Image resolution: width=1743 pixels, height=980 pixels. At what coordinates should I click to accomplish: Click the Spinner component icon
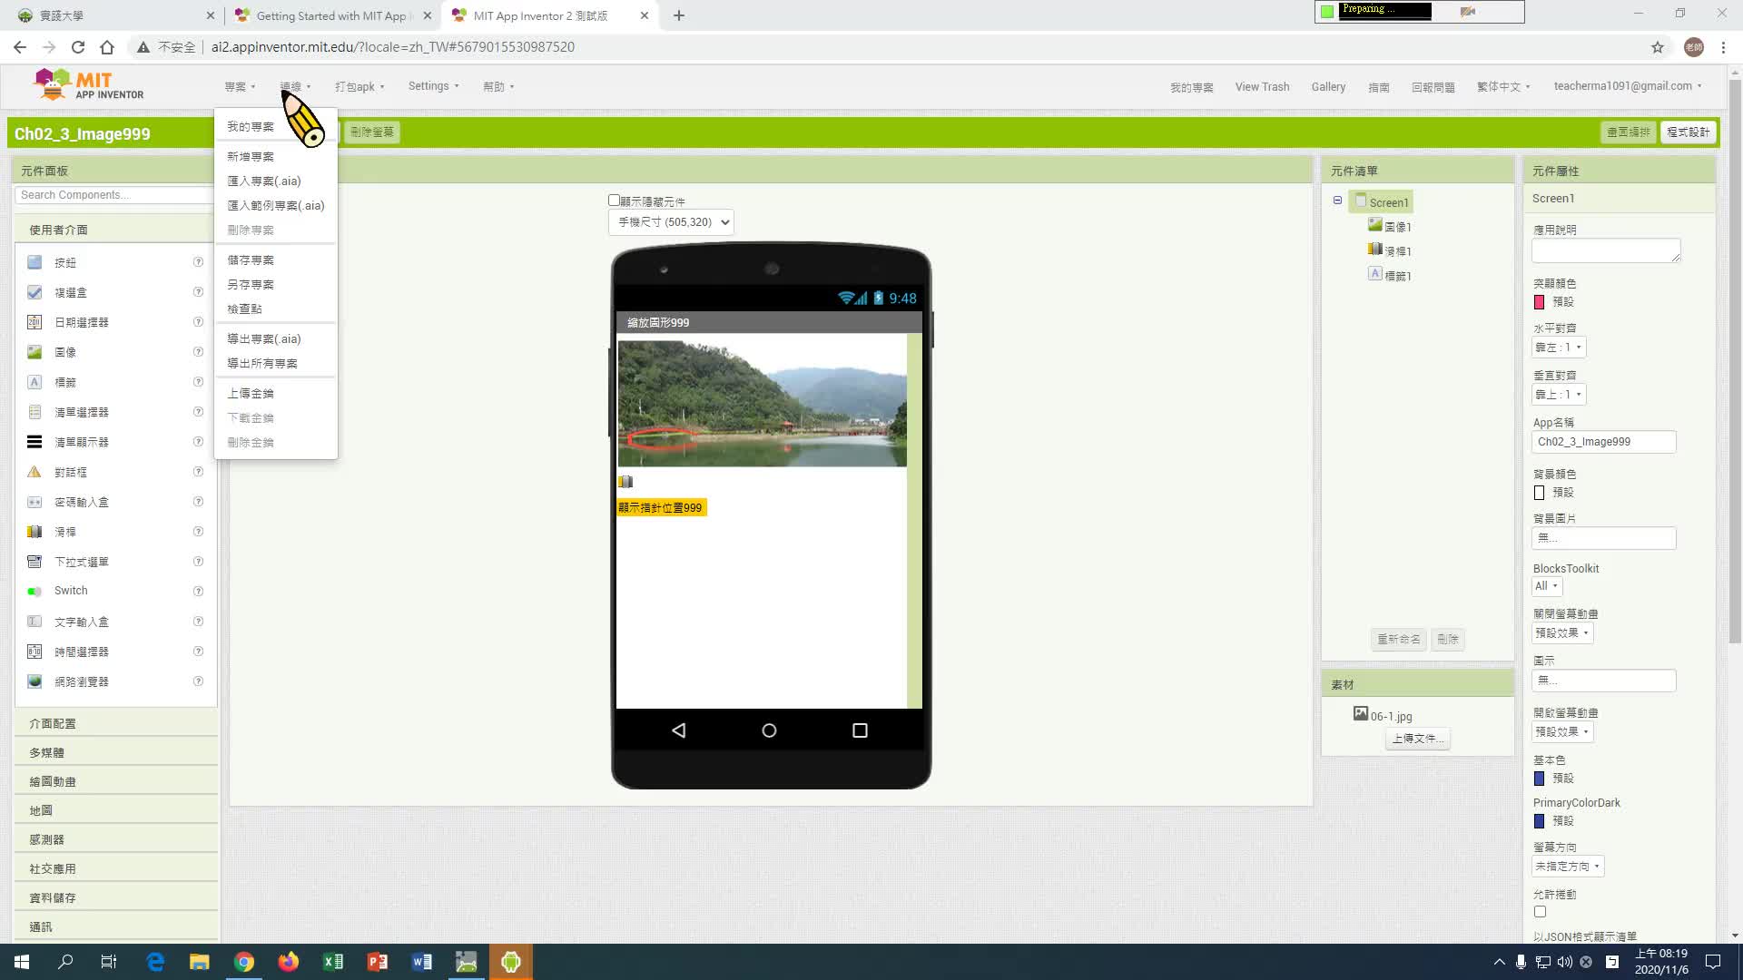(34, 562)
